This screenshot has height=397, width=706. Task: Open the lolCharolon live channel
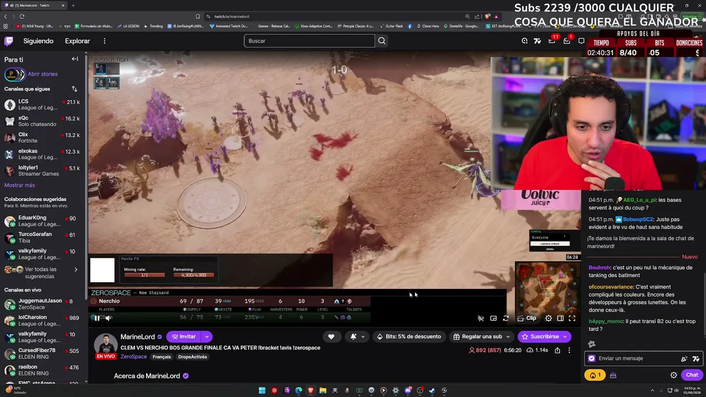(43, 320)
